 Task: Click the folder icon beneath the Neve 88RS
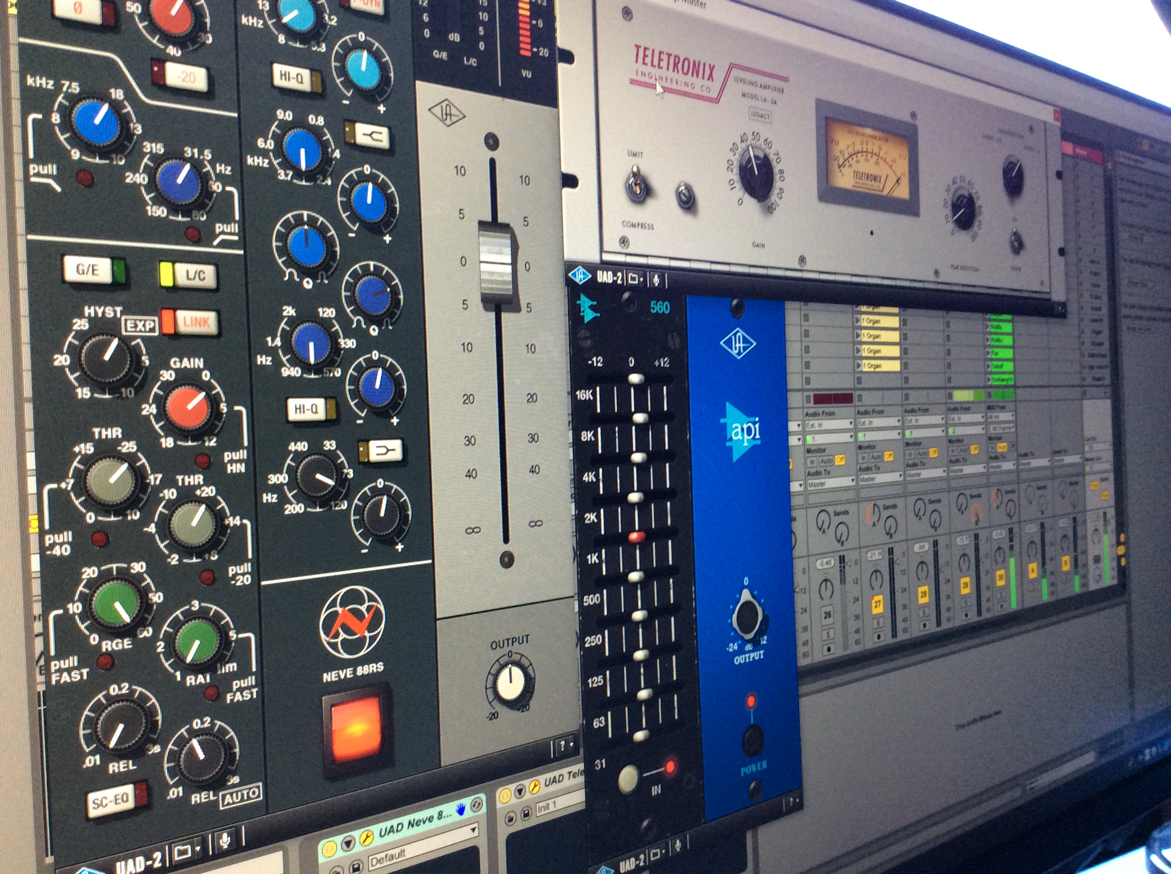point(185,851)
